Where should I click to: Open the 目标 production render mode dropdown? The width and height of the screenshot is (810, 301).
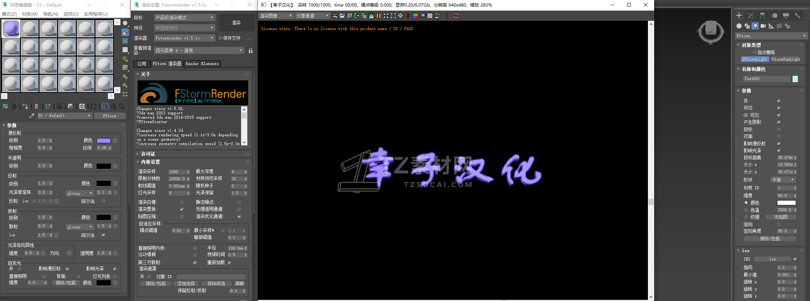tap(184, 18)
